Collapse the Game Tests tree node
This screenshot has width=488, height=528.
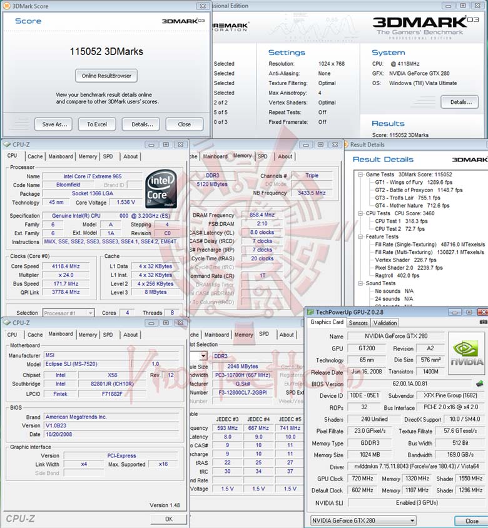click(360, 175)
